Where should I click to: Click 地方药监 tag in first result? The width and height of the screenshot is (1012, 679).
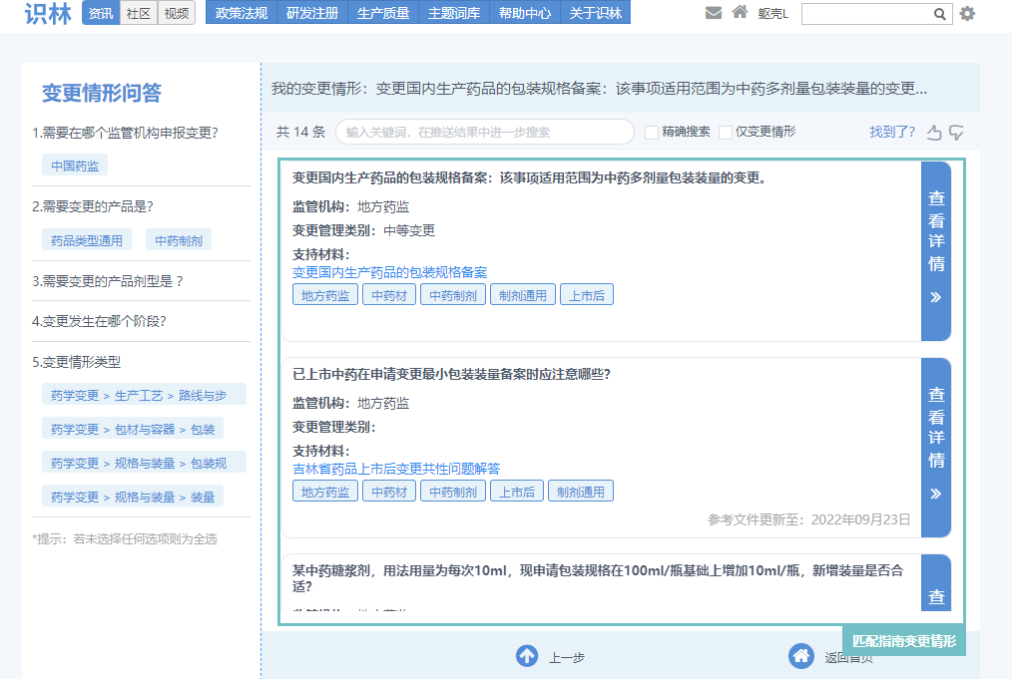[x=325, y=295]
